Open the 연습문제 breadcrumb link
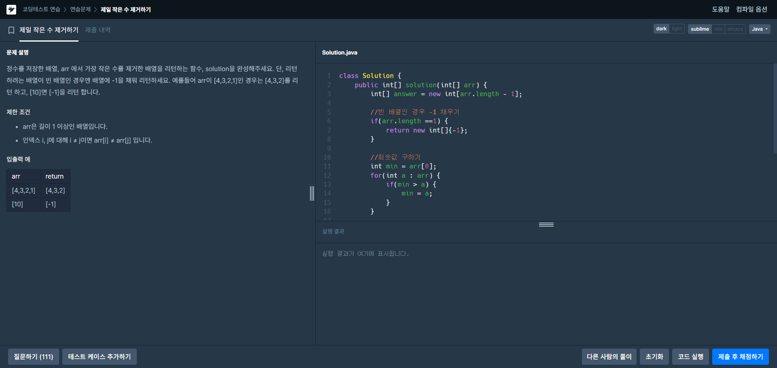777x368 pixels. point(80,9)
